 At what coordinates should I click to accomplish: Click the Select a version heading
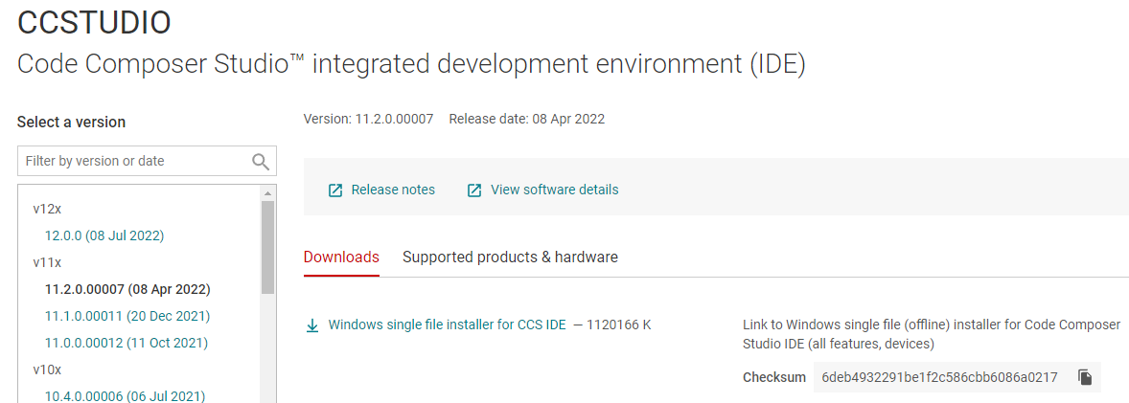(71, 123)
